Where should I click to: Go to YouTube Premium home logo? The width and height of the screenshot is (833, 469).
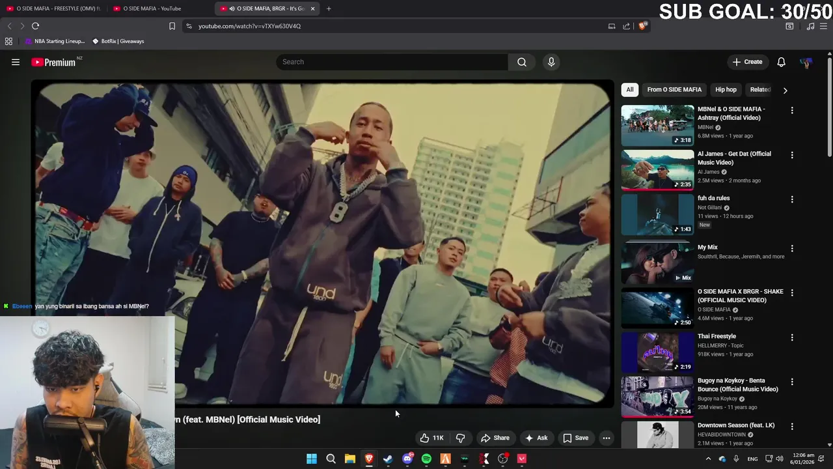[54, 62]
